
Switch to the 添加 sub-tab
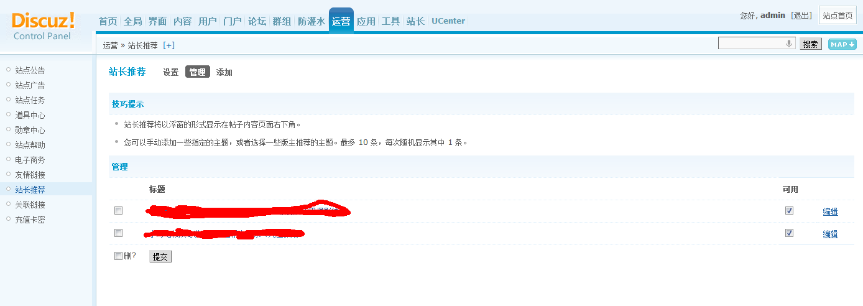click(224, 72)
